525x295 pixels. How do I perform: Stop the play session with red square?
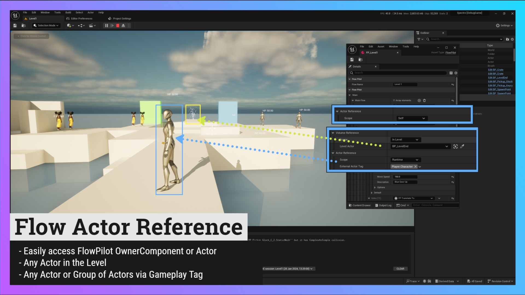click(x=118, y=25)
